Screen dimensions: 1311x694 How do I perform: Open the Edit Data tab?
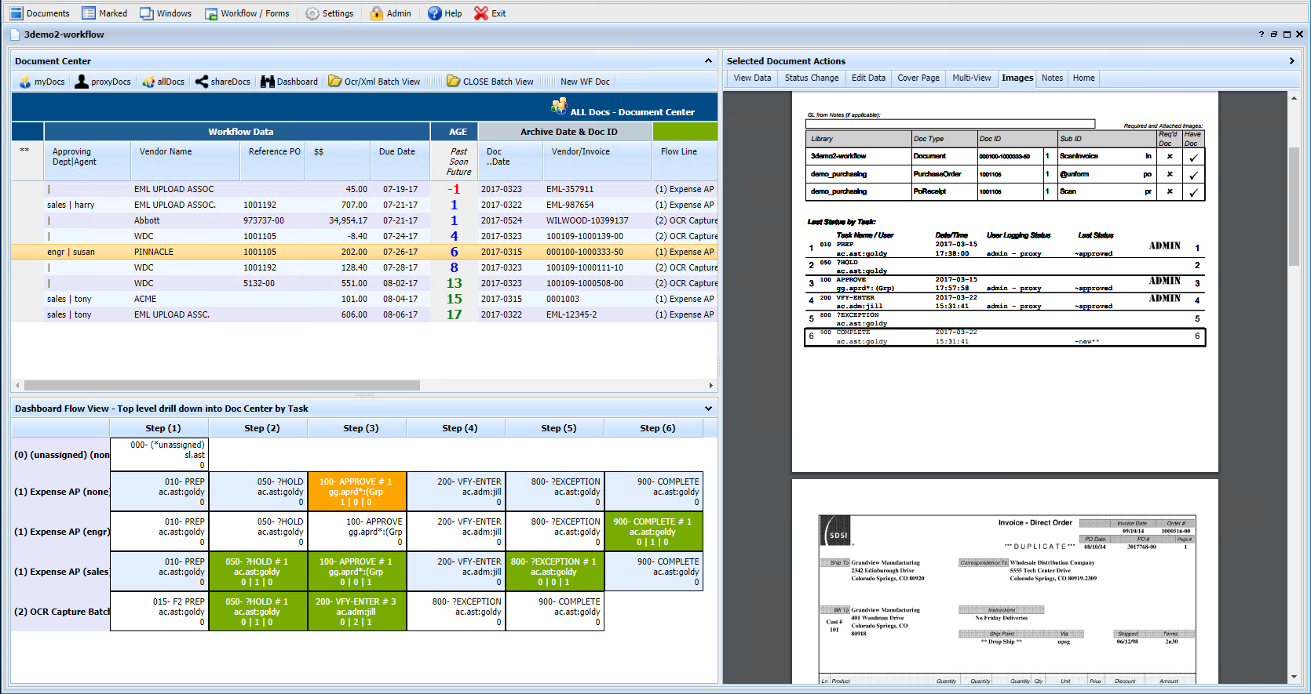point(868,78)
